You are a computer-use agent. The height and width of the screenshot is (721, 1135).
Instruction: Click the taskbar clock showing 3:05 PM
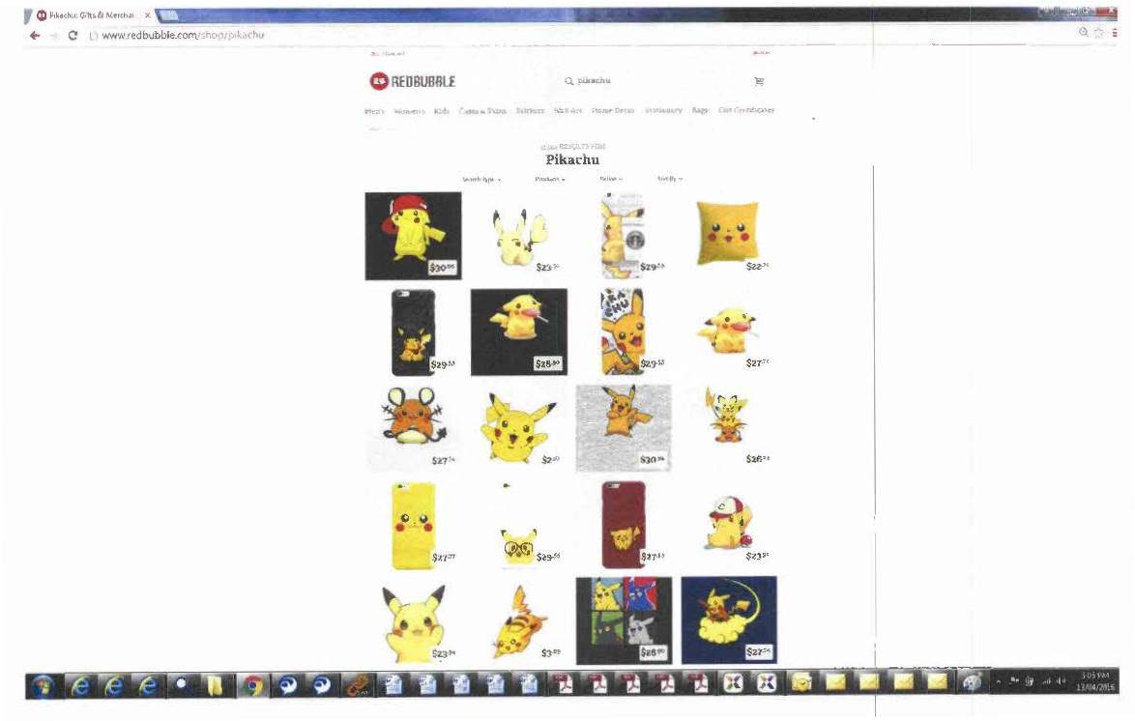[x=1095, y=681]
